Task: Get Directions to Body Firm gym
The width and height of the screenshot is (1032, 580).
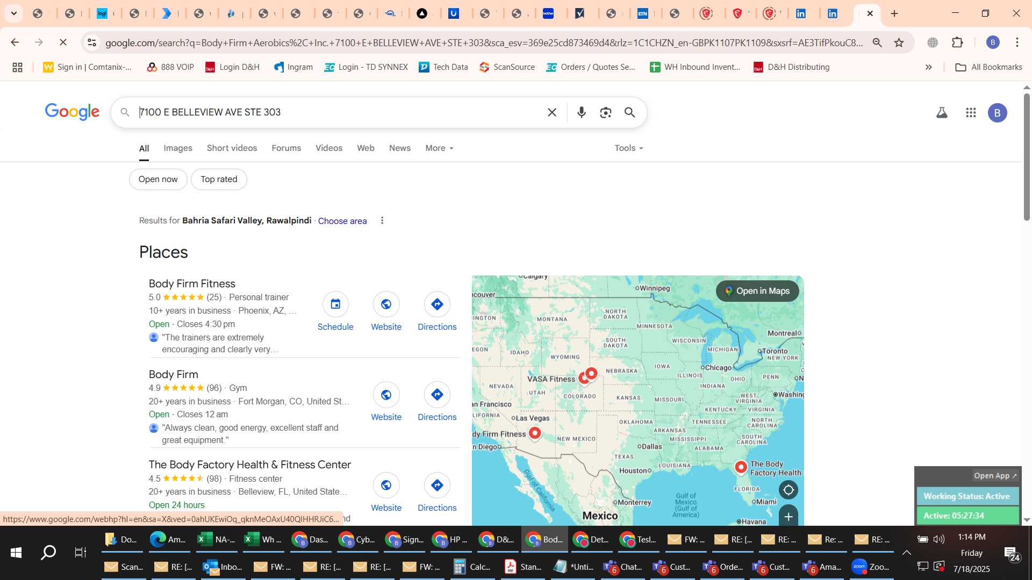Action: pos(437,395)
